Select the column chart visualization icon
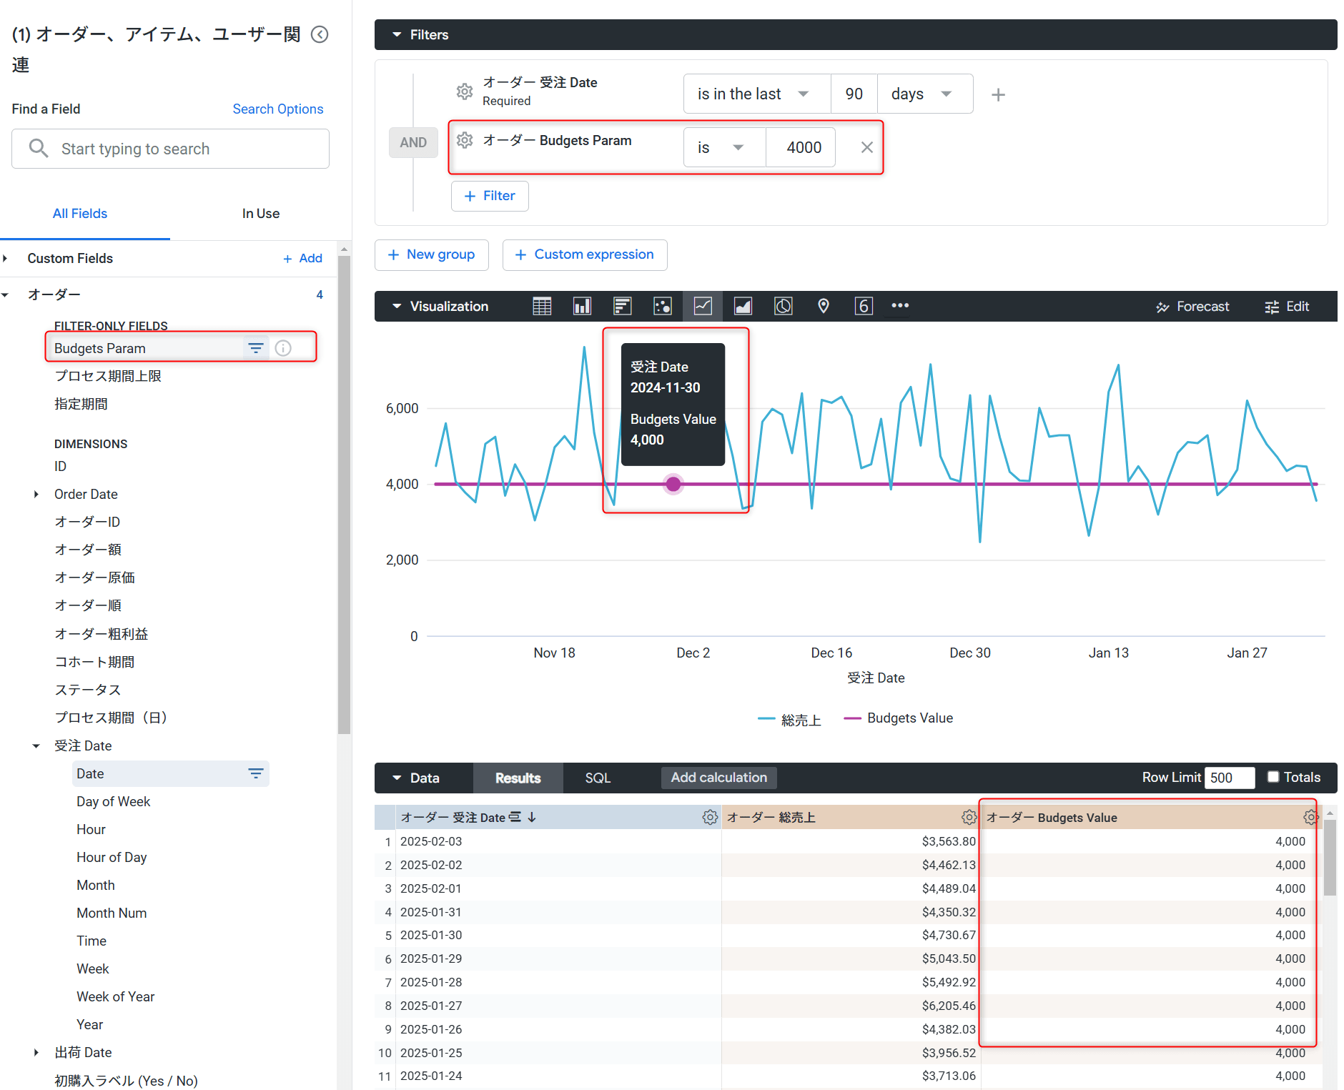The image size is (1344, 1090). tap(582, 307)
